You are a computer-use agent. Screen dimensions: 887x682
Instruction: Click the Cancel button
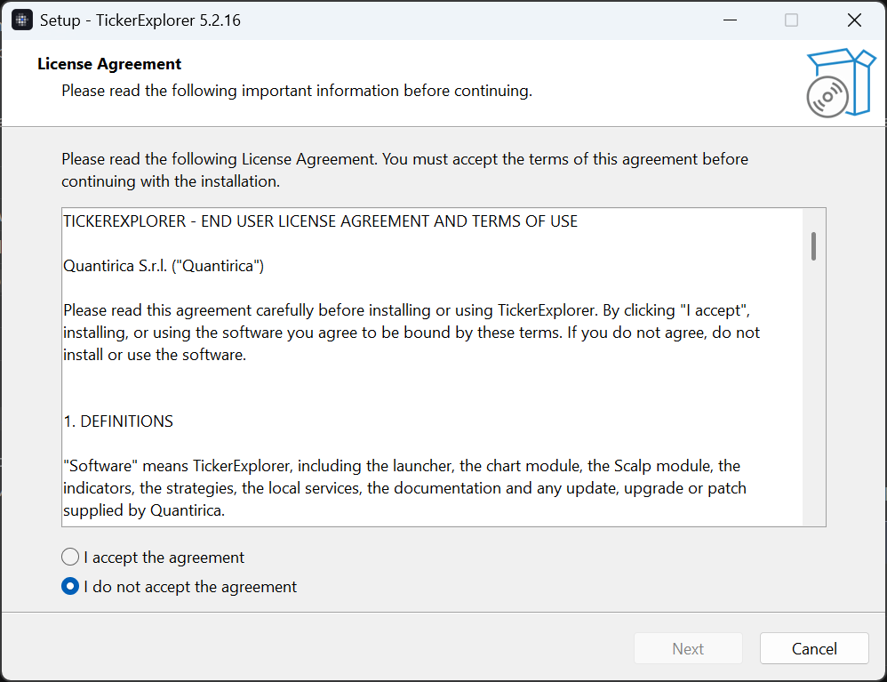[x=814, y=648]
